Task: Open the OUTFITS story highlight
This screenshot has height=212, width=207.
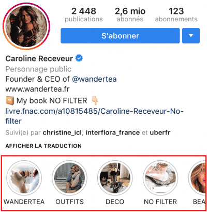Action: [x=70, y=178]
